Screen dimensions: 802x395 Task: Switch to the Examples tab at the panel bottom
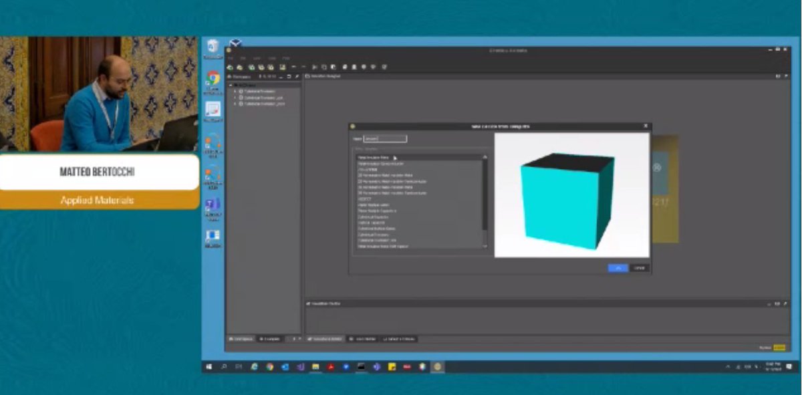(270, 339)
